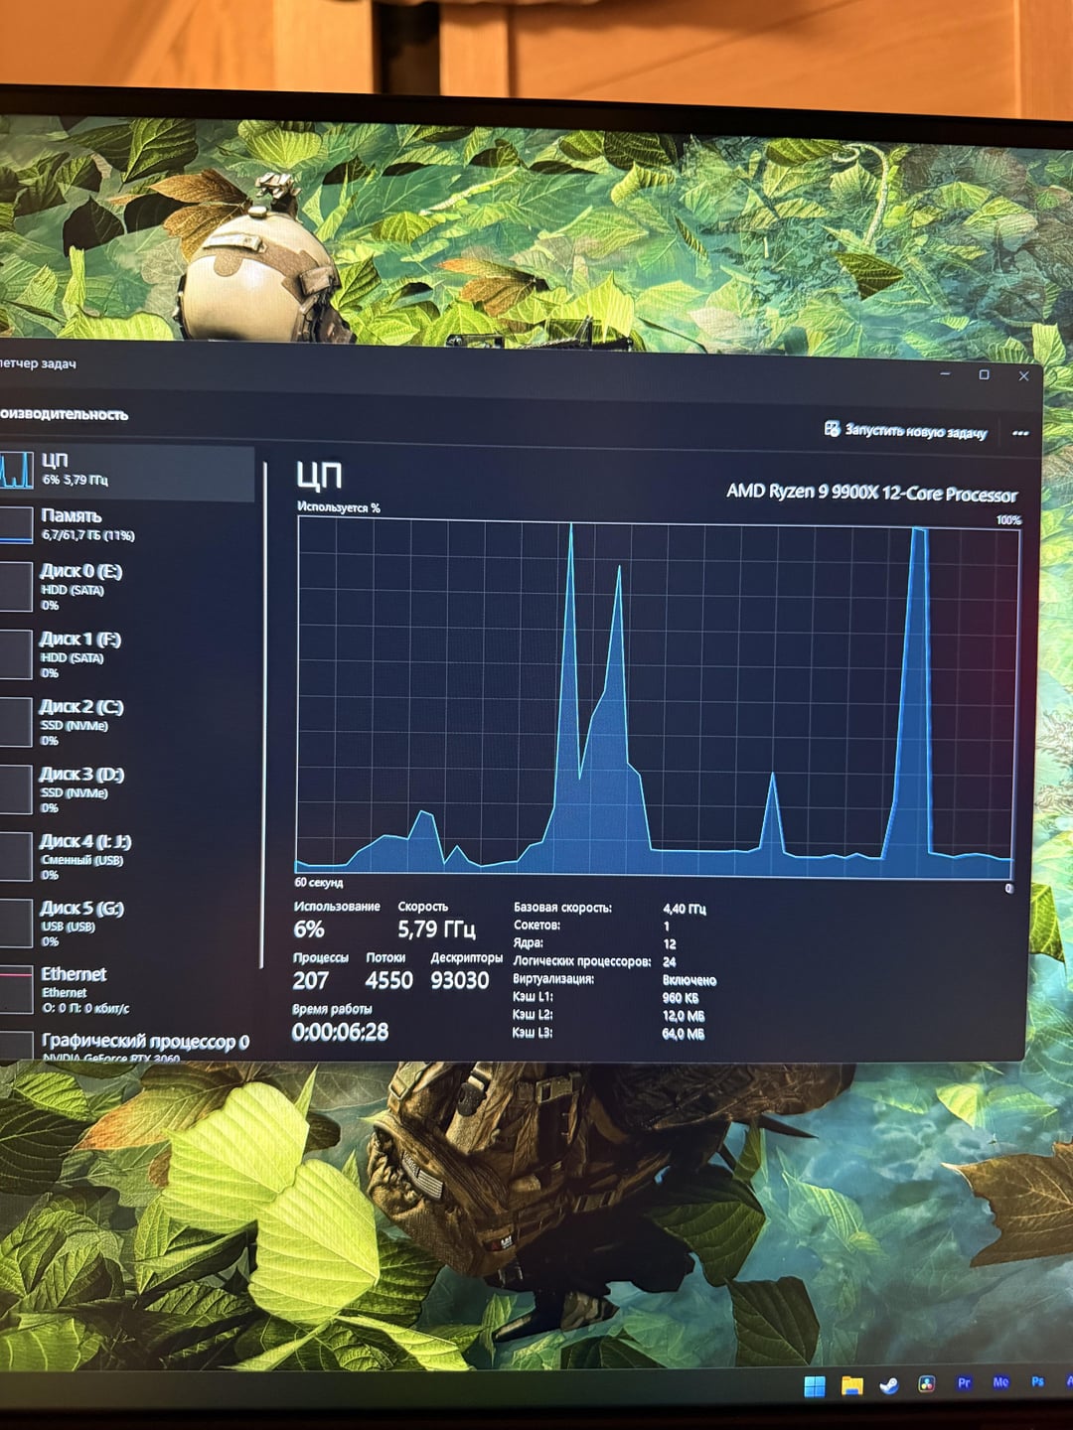Select Диск 5 (G:) USB entry
The image size is (1073, 1430).
point(127,924)
